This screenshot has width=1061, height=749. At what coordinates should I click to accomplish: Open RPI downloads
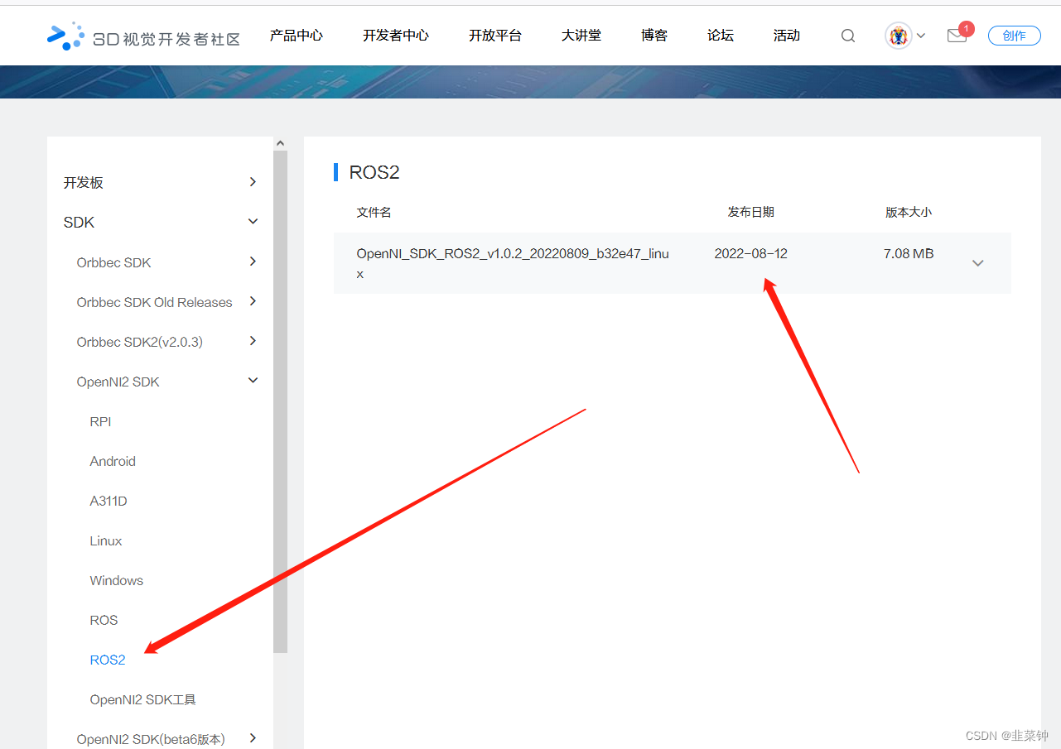[101, 421]
